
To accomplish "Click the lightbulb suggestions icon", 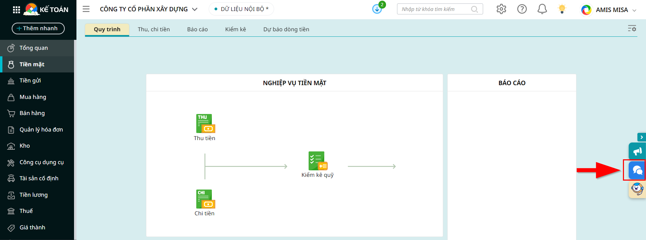I will pyautogui.click(x=562, y=9).
